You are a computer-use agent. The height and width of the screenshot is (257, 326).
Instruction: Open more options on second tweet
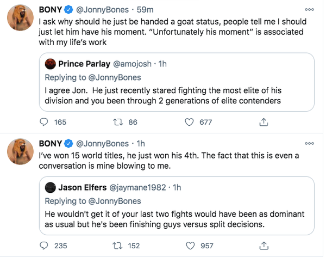[x=309, y=144]
